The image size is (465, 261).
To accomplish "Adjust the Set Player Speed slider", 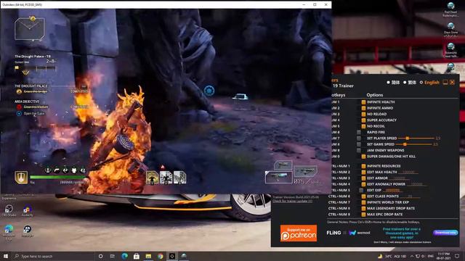I will (416, 138).
